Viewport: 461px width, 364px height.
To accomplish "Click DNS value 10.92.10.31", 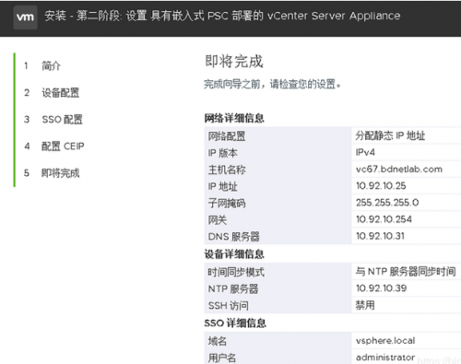I will click(380, 236).
